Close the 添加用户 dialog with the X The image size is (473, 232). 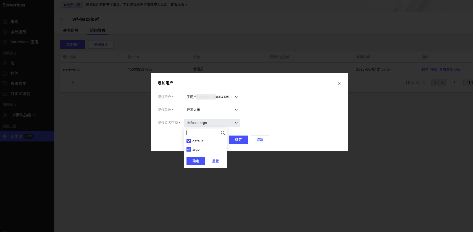pos(339,84)
